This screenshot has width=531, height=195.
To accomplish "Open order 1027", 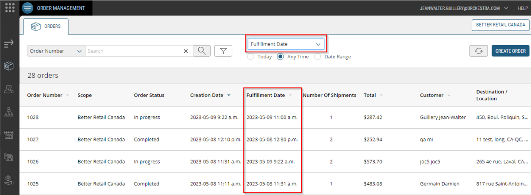I will click(33, 139).
